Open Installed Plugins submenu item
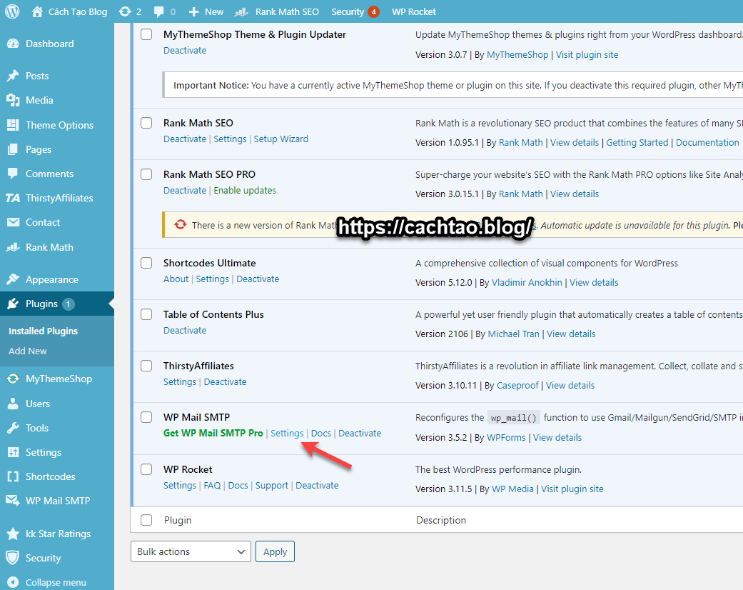Viewport: 743px width, 590px height. (43, 331)
